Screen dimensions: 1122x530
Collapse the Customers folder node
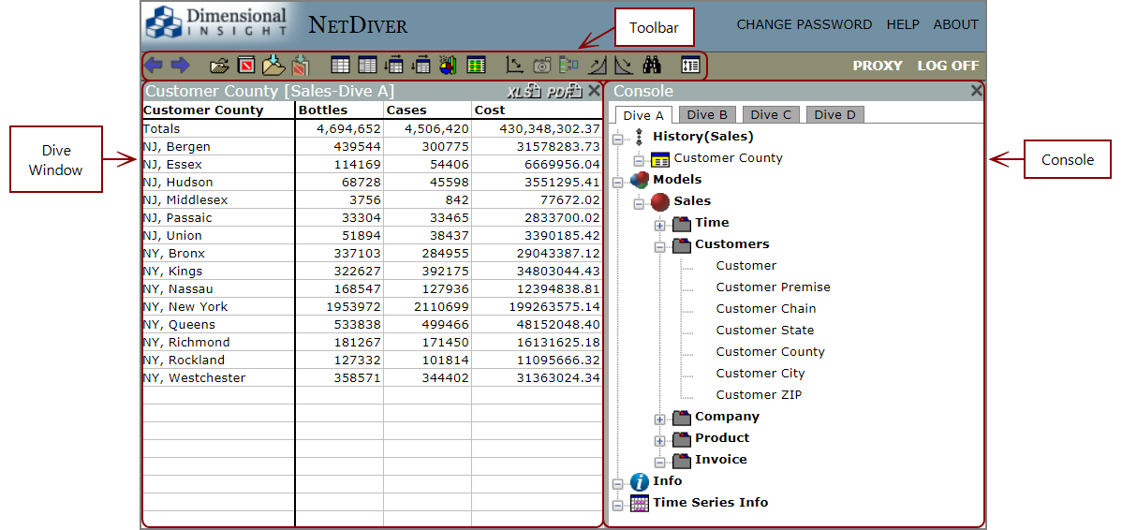pyautogui.click(x=659, y=246)
